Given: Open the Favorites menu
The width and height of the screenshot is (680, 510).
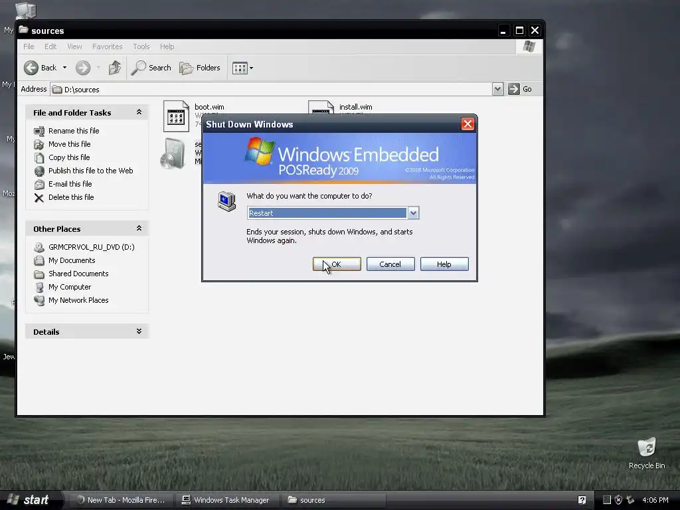Looking at the screenshot, I should coord(107,46).
